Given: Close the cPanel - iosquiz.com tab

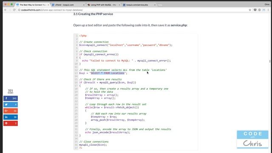Looking at the screenshot, I should click(x=84, y=5).
